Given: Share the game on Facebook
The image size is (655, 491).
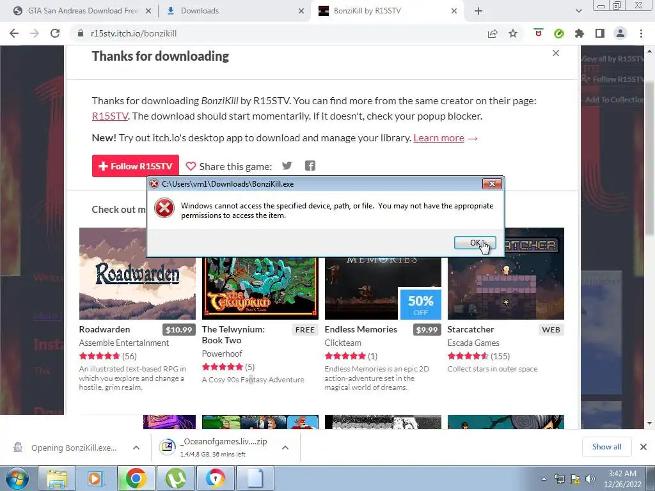Looking at the screenshot, I should (x=310, y=166).
